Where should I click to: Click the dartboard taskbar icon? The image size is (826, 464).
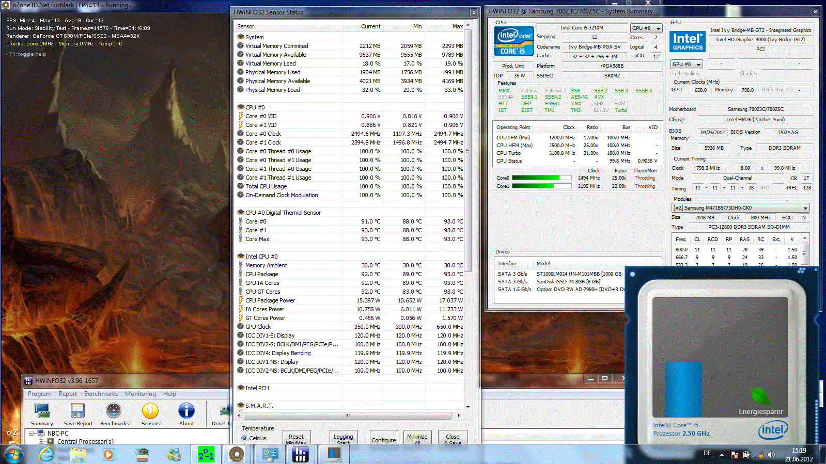(x=142, y=455)
